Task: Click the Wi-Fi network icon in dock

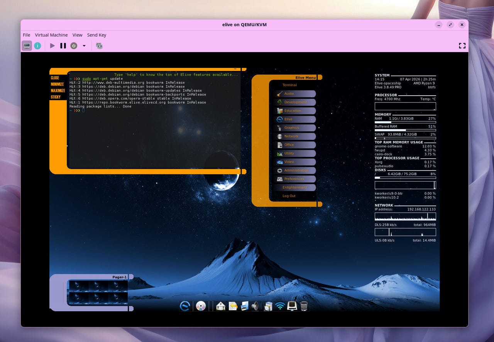Action: click(x=280, y=306)
